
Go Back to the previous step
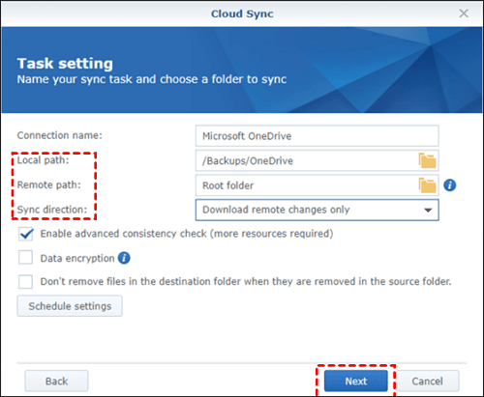pyautogui.click(x=56, y=381)
